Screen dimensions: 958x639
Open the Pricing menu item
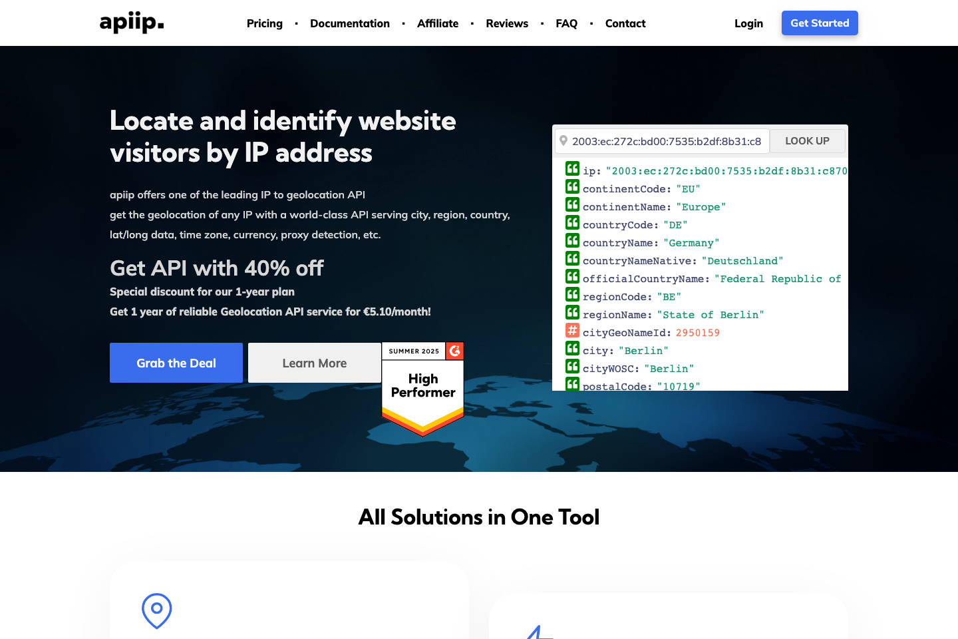264,23
